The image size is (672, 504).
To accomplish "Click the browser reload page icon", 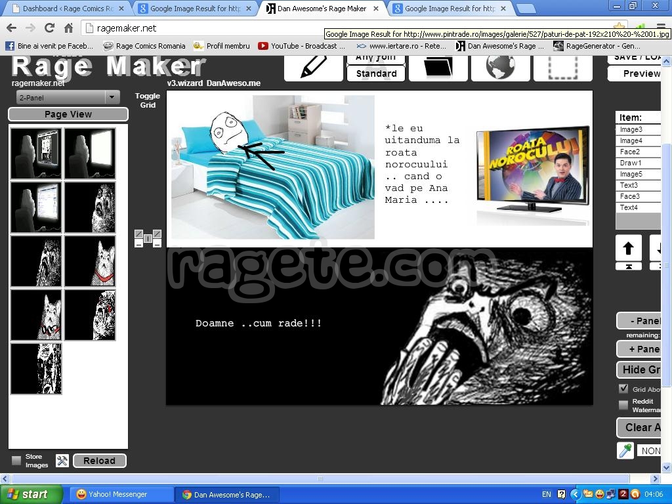I will (x=49, y=28).
